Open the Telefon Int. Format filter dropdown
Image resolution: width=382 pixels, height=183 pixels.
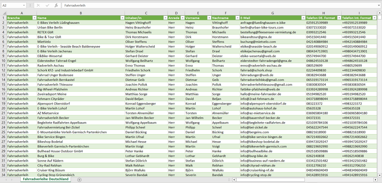tap(374, 18)
